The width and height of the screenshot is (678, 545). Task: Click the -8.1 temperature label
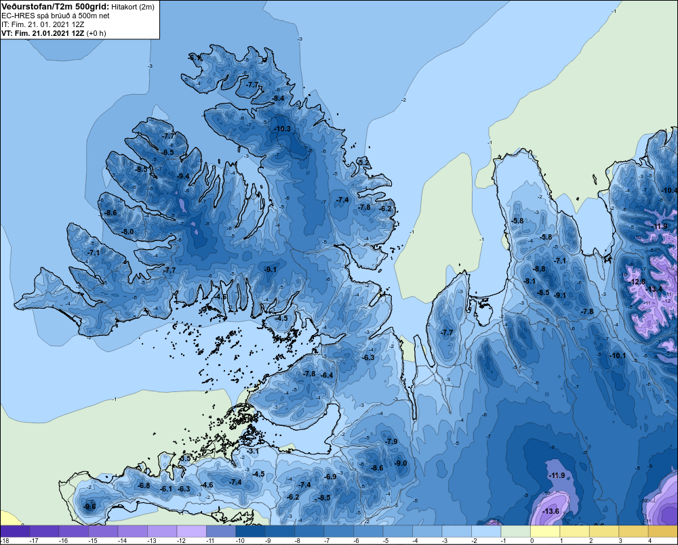point(530,281)
